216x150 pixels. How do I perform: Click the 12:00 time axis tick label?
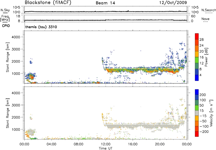click(x=106, y=144)
